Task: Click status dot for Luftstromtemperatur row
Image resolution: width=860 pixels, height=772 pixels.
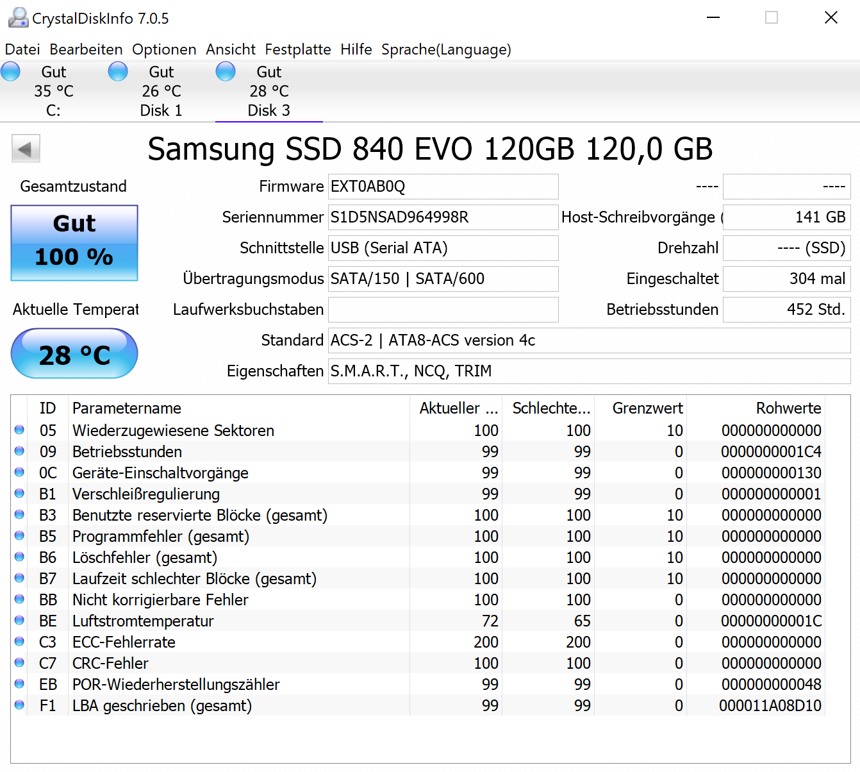Action: click(x=19, y=621)
